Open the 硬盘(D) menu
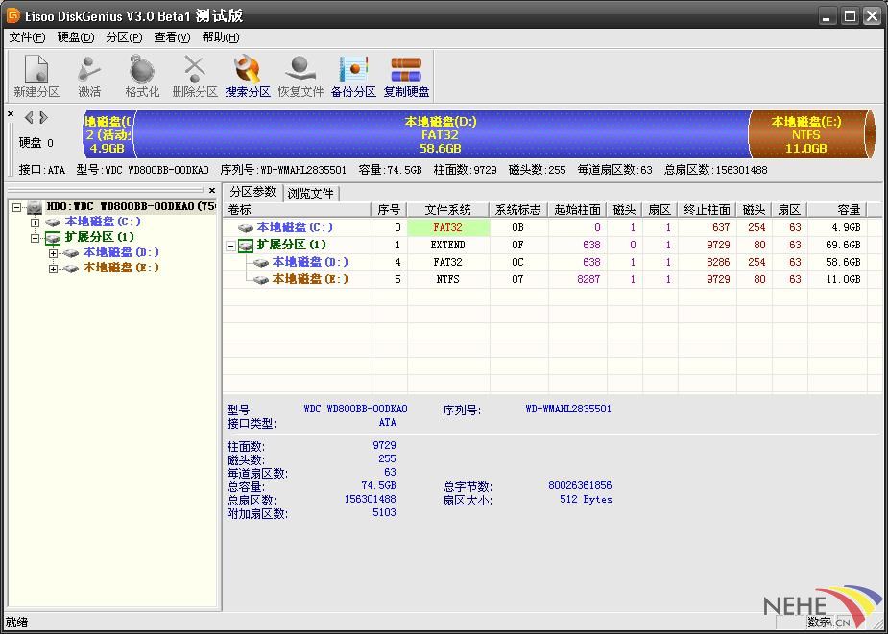The height and width of the screenshot is (634, 888). 76,38
